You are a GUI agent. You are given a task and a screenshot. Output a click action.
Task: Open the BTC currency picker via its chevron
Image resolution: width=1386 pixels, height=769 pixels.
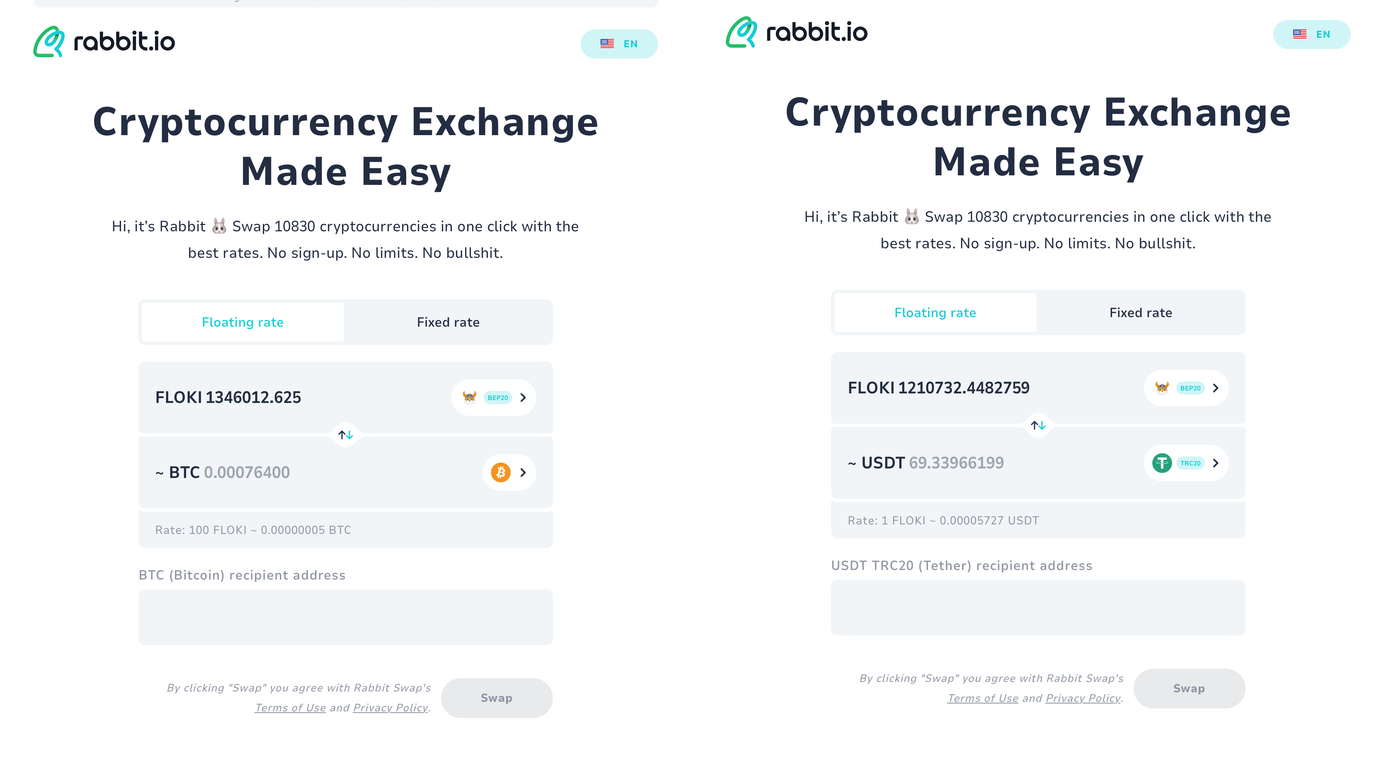(x=522, y=472)
